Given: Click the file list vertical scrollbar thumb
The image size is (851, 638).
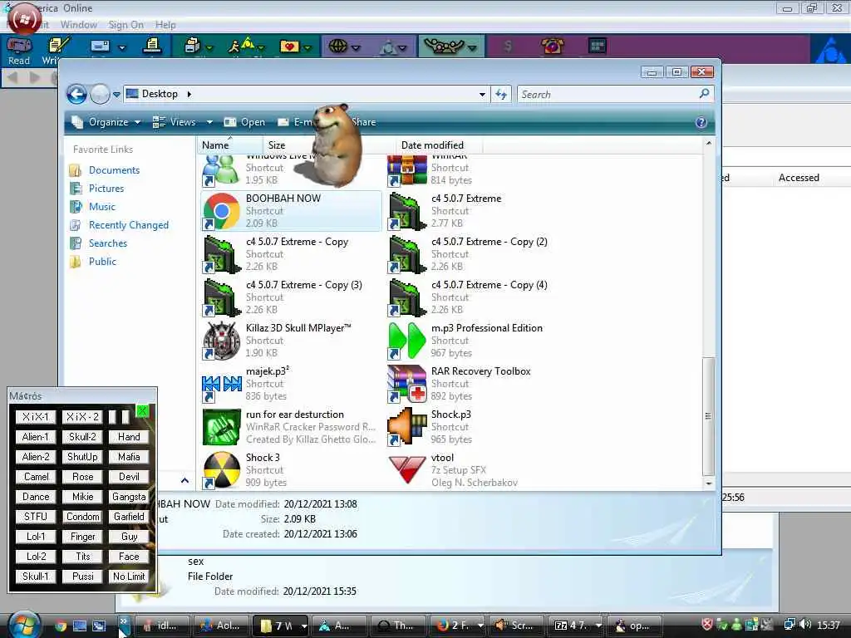Looking at the screenshot, I should click(x=708, y=416).
